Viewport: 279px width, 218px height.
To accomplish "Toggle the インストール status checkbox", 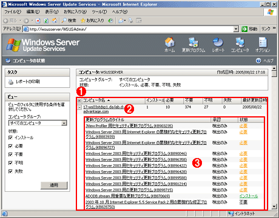I will pyautogui.click(x=10, y=137).
